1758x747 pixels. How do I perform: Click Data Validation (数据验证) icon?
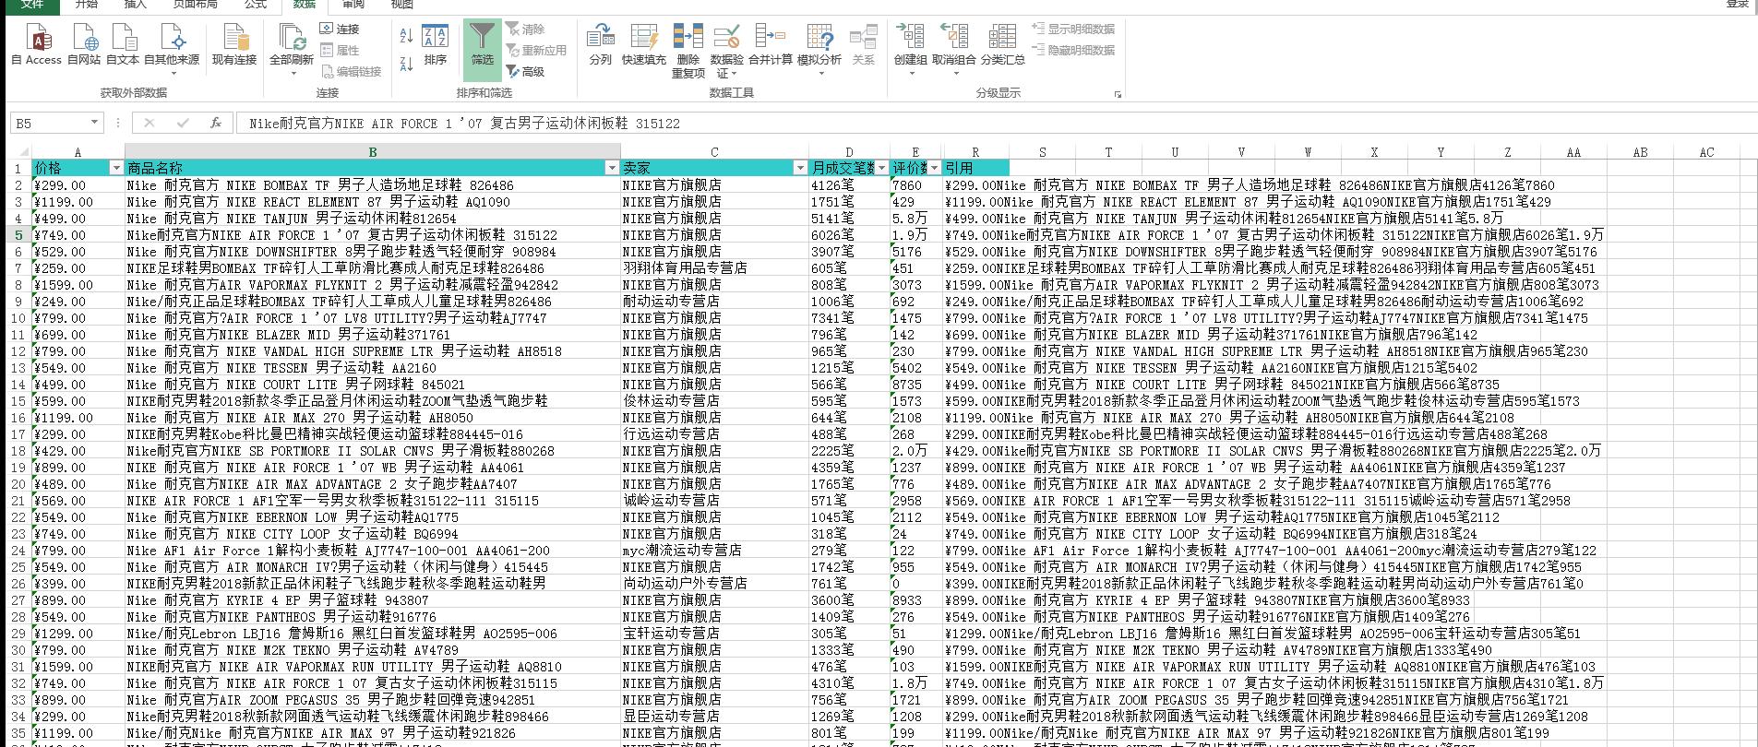(x=726, y=39)
